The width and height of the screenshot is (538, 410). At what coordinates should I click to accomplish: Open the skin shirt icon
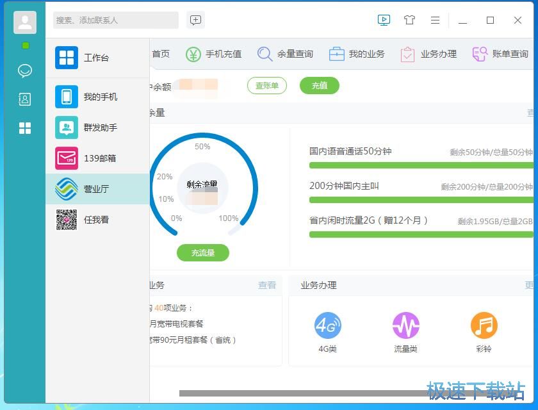[x=409, y=20]
